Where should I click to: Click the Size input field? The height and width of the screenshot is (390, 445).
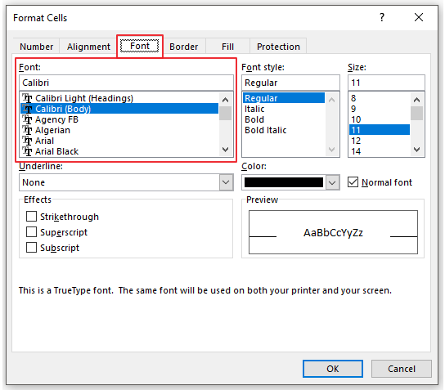tap(386, 83)
